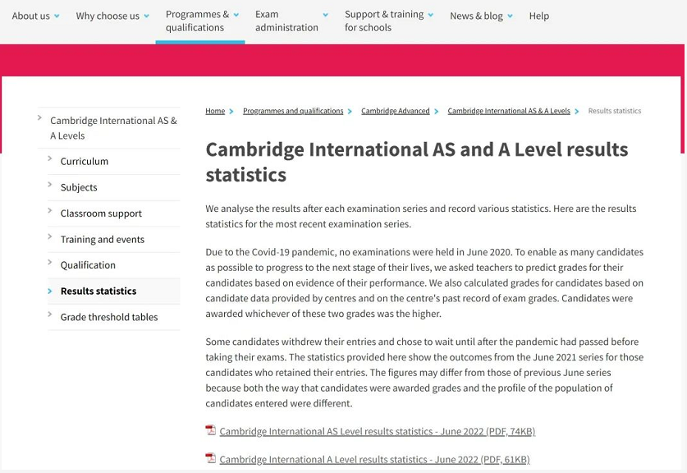Expand the About us dropdown chevron
The height and width of the screenshot is (473, 687).
pyautogui.click(x=57, y=16)
